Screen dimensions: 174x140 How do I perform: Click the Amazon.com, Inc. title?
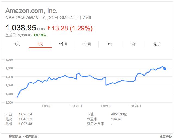tap(31, 11)
